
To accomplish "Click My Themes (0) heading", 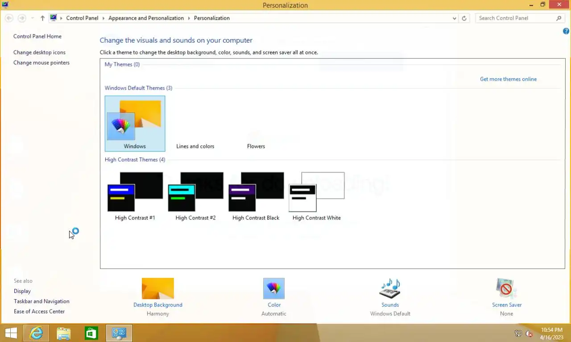I will [122, 65].
